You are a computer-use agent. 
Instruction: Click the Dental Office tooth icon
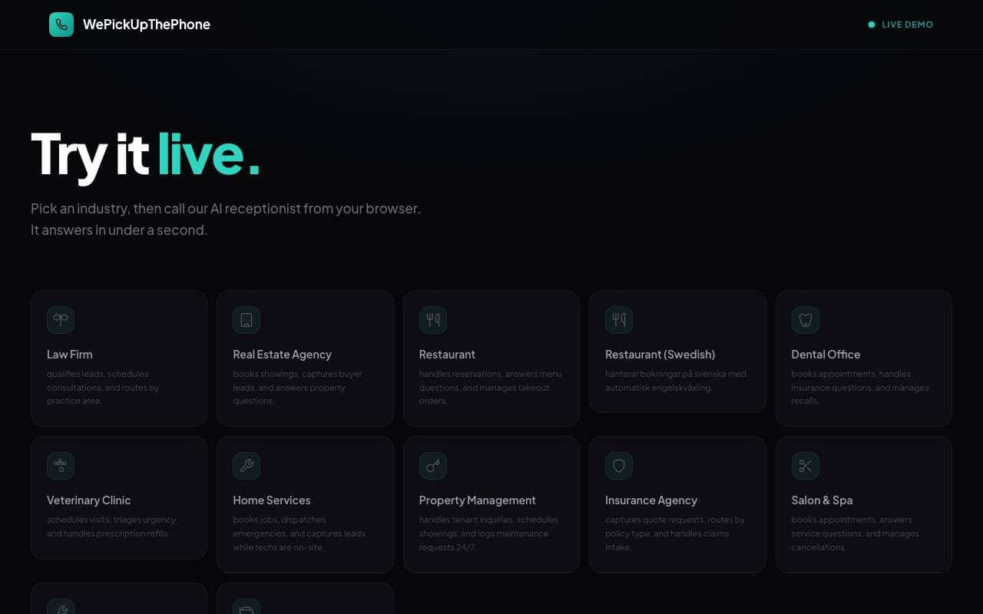coord(806,320)
